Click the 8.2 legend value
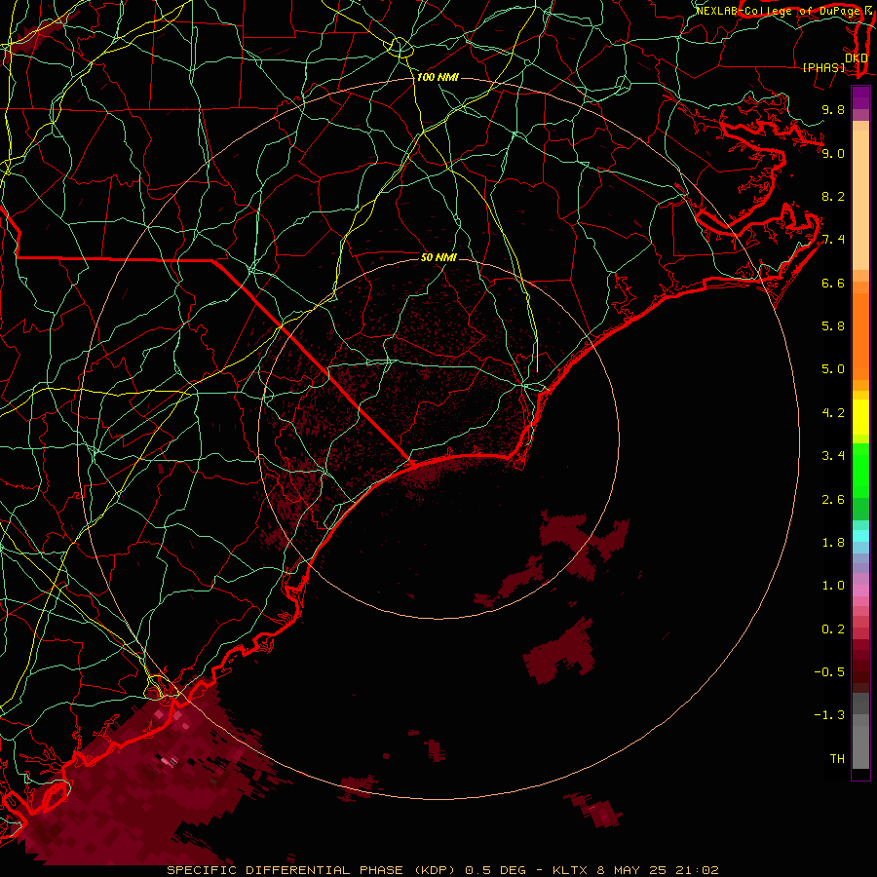The width and height of the screenshot is (877, 877). [x=833, y=196]
